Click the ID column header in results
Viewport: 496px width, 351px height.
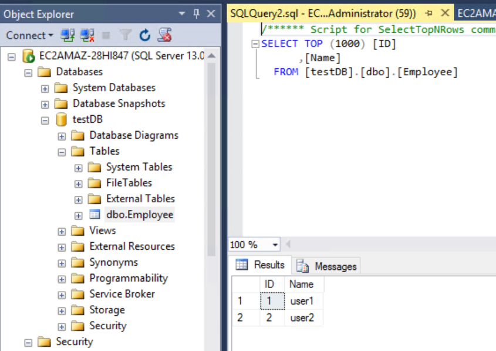click(272, 284)
